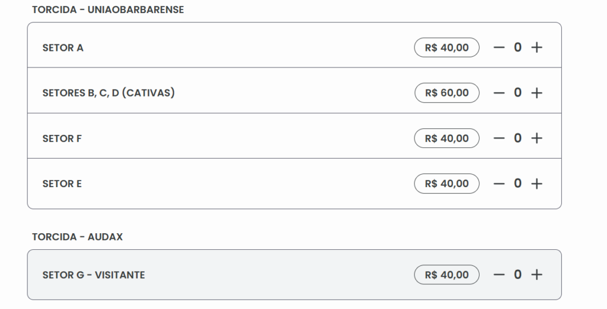This screenshot has width=607, height=309.
Task: Click the R$ 40,00 price of Setor A
Action: click(x=446, y=47)
